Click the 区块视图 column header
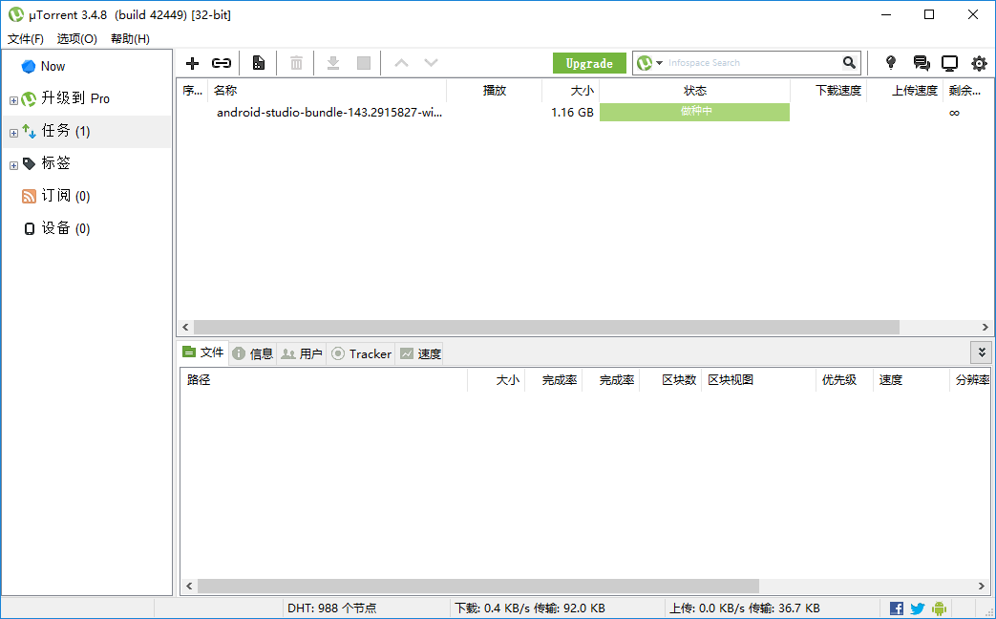996x619 pixels. 758,380
